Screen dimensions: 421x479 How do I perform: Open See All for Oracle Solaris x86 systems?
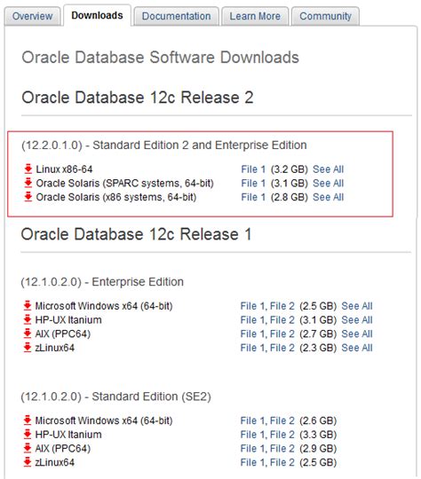point(328,197)
